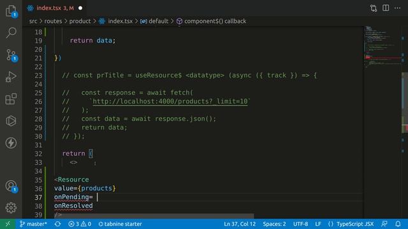Image resolution: width=408 pixels, height=229 pixels.
Task: Open the Extensions view
Action: pos(11,99)
